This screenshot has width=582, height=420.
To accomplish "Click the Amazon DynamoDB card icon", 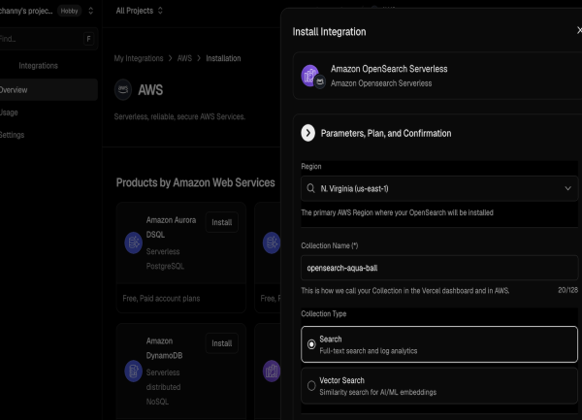I will point(133,372).
